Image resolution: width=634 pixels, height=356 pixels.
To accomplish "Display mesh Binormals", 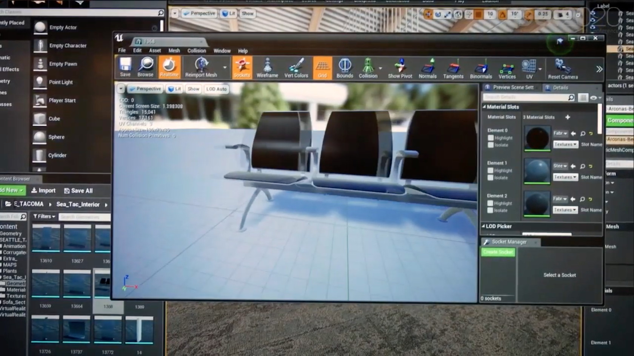I will [x=481, y=69].
